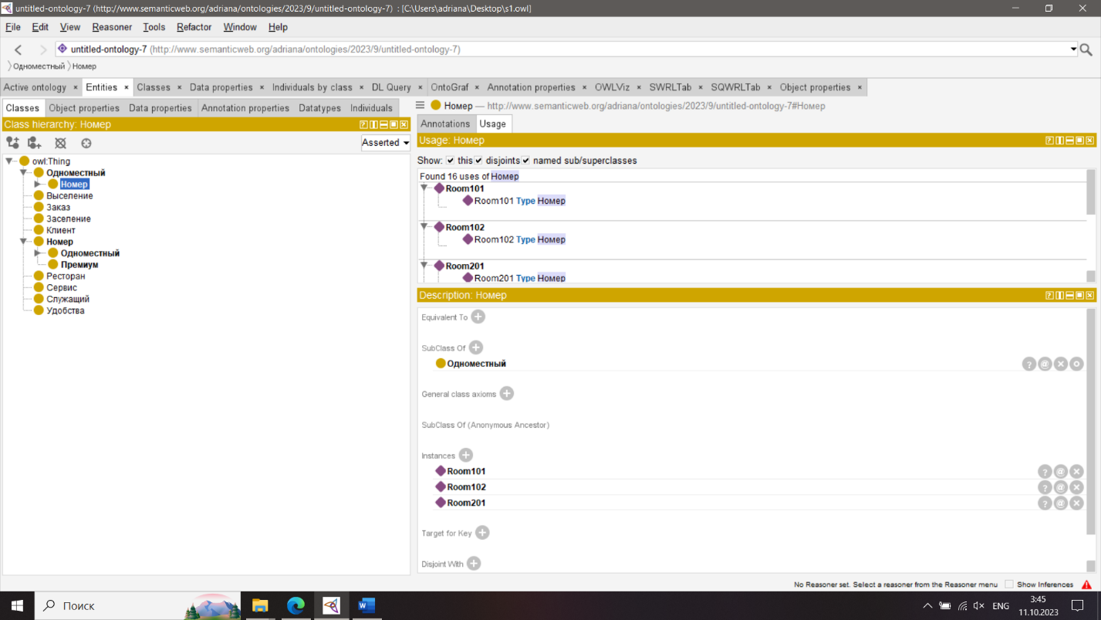Click the Usage panel vertical scrollbar
1101x620 pixels.
coord(1091,225)
